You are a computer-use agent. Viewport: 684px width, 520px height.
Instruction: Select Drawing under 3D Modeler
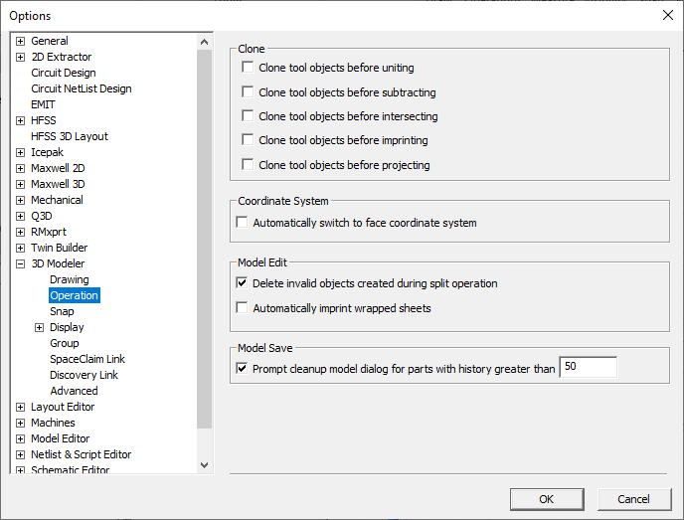pos(70,279)
